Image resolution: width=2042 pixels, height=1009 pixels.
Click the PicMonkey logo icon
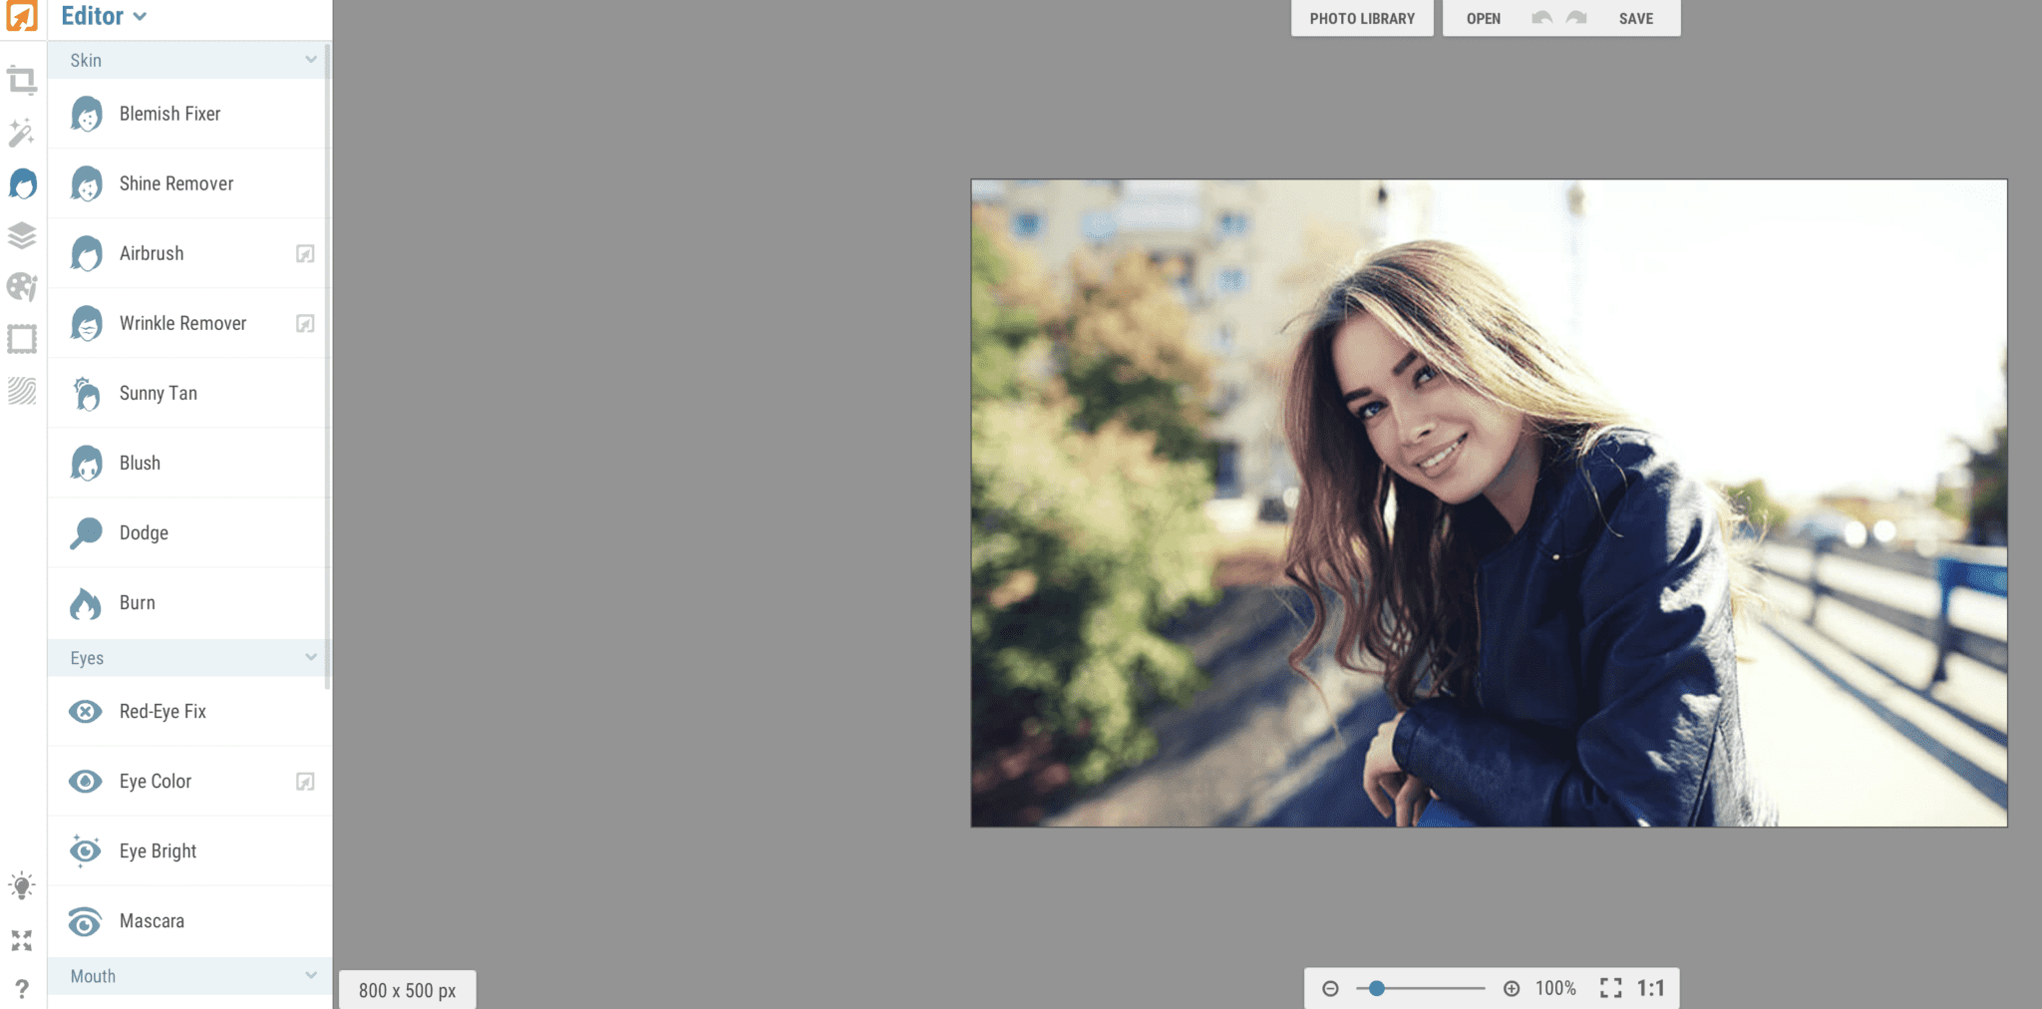pyautogui.click(x=22, y=17)
